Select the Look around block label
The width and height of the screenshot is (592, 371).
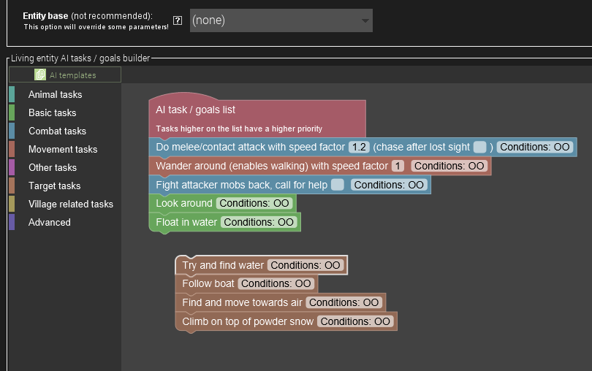pos(184,203)
